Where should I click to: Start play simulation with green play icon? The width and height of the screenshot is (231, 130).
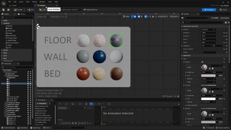[40, 10]
